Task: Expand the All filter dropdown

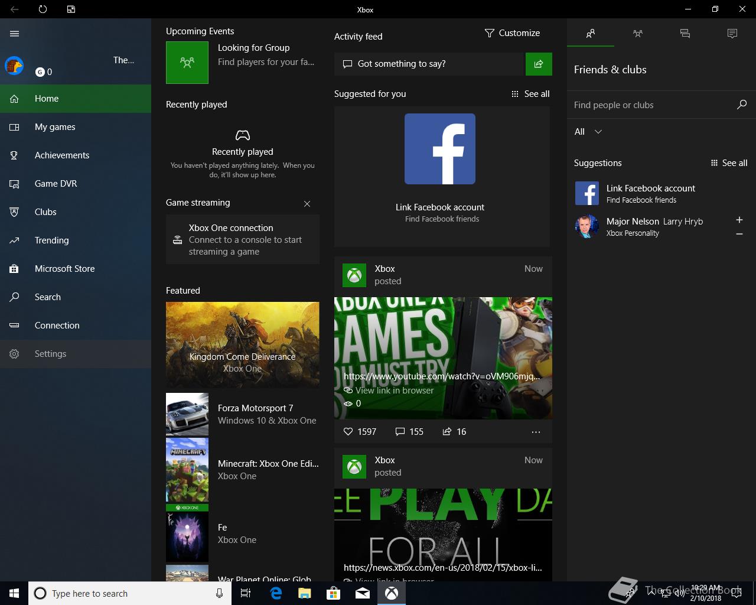Action: coord(588,132)
